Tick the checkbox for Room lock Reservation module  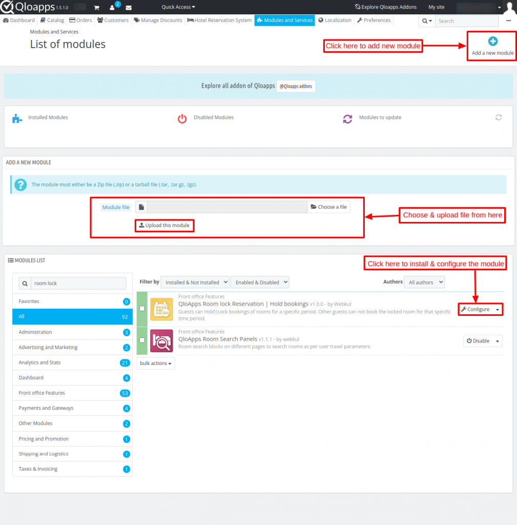click(142, 309)
